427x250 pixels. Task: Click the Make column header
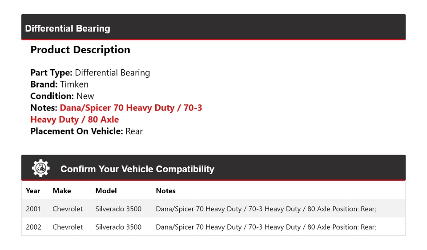62,191
